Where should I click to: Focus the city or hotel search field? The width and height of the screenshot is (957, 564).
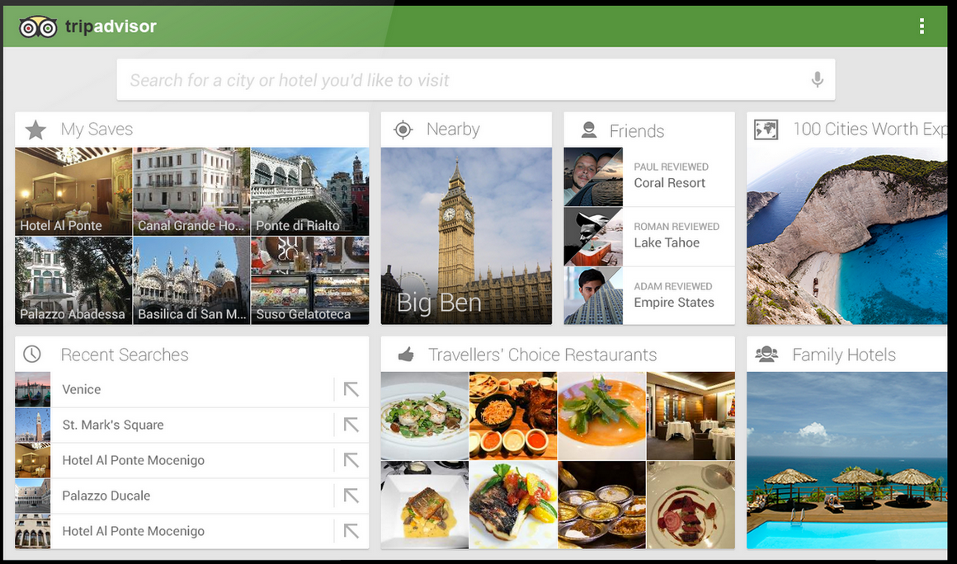point(475,80)
